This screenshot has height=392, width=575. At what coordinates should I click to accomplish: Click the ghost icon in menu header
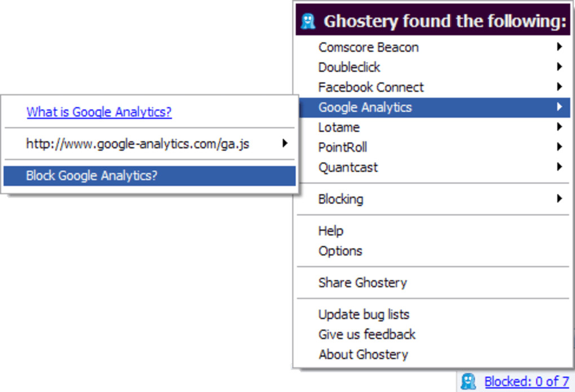pyautogui.click(x=308, y=21)
